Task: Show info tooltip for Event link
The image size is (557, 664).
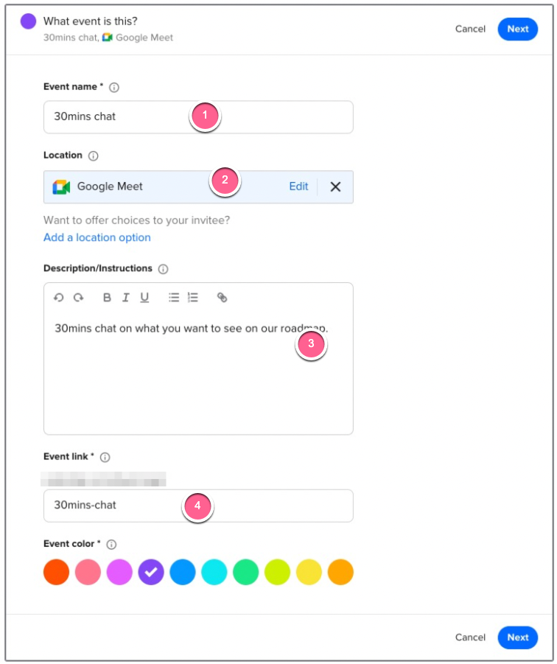Action: tap(105, 457)
